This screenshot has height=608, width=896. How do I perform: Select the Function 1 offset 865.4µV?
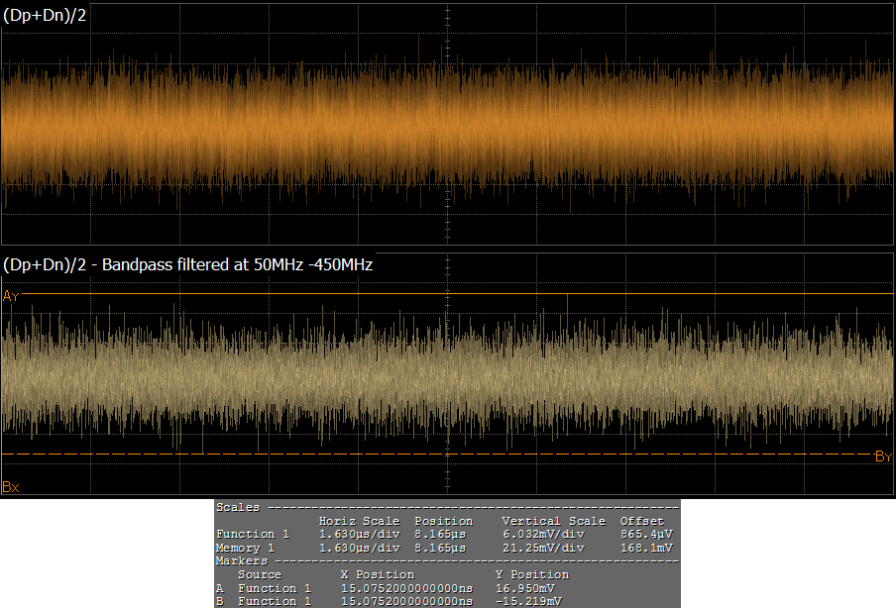[649, 534]
